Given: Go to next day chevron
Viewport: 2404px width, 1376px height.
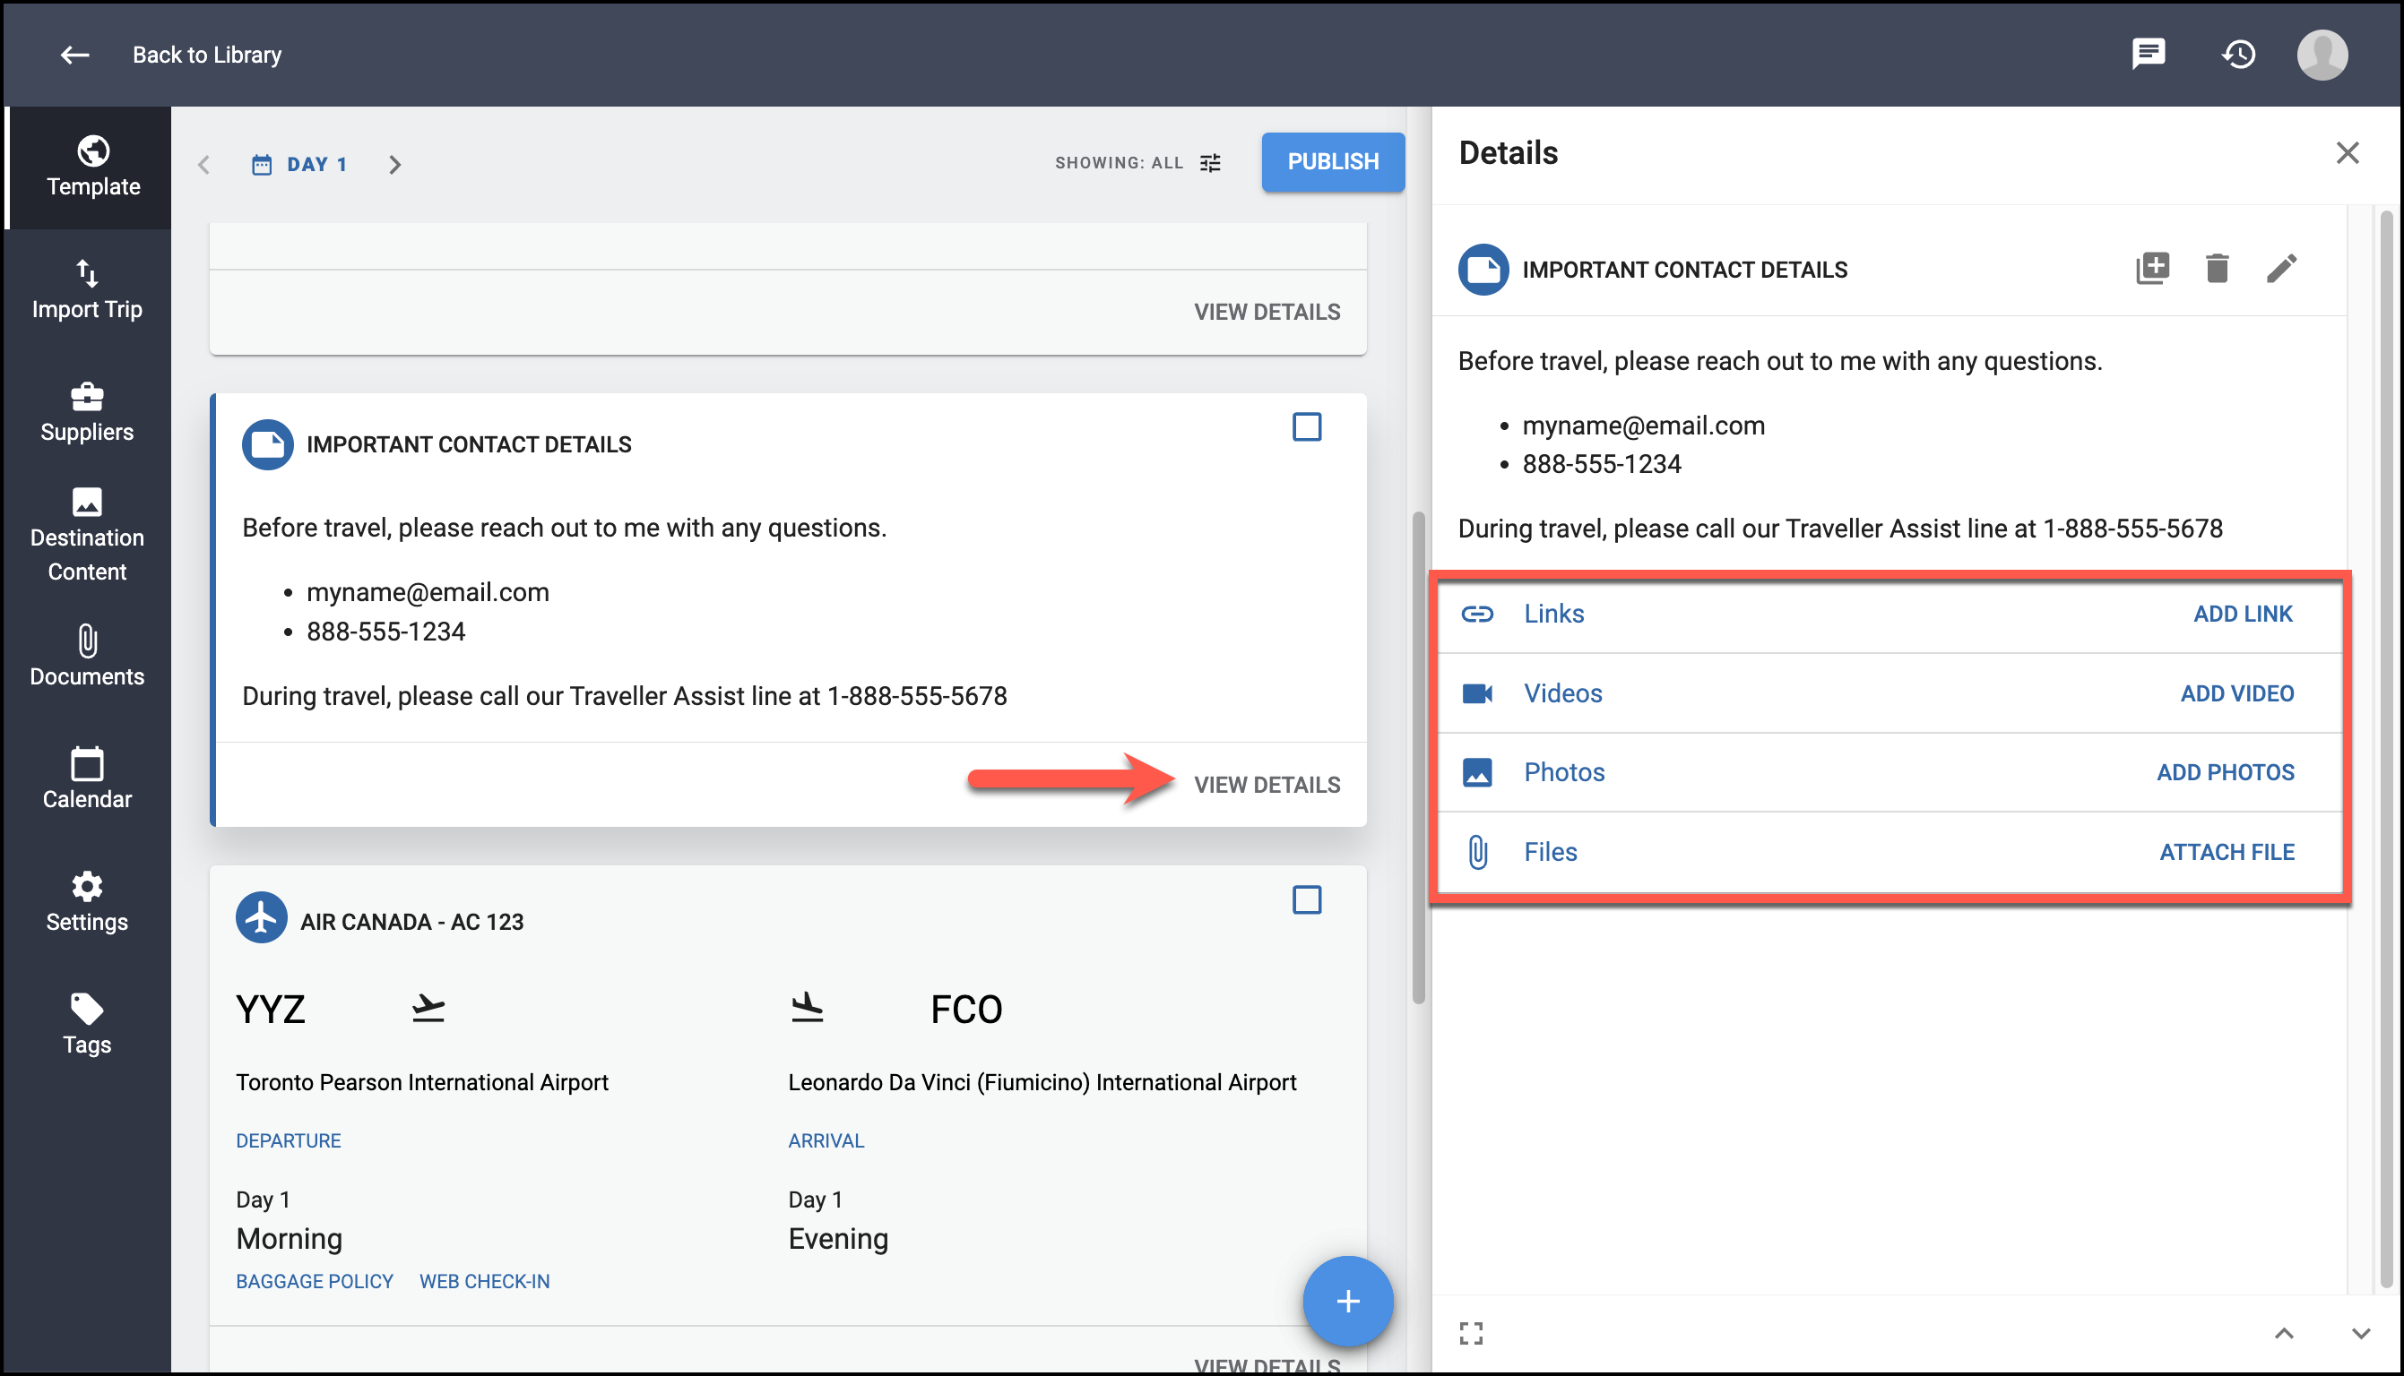Looking at the screenshot, I should [x=395, y=165].
